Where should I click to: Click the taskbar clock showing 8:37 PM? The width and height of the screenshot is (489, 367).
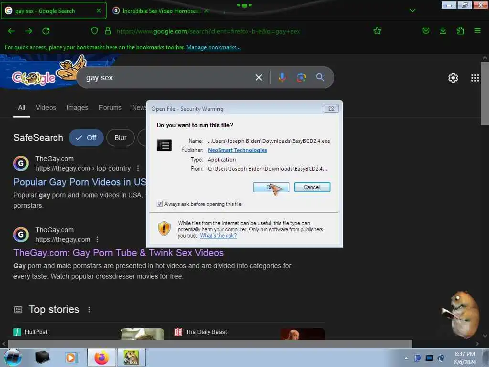pos(465,358)
